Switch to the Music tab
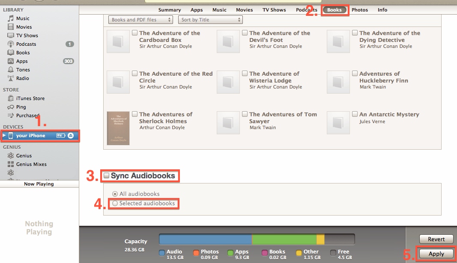Screen dimensions: 457x263 point(219,10)
